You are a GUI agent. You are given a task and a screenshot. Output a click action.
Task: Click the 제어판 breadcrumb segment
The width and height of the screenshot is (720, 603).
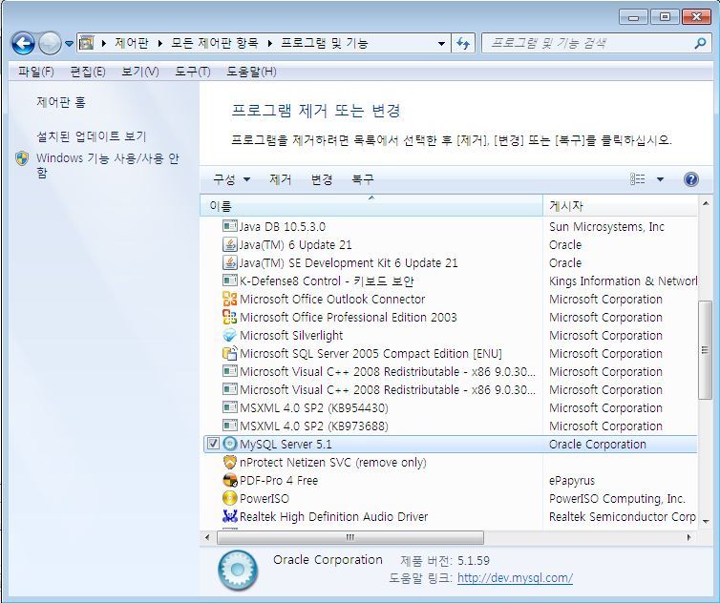click(132, 43)
